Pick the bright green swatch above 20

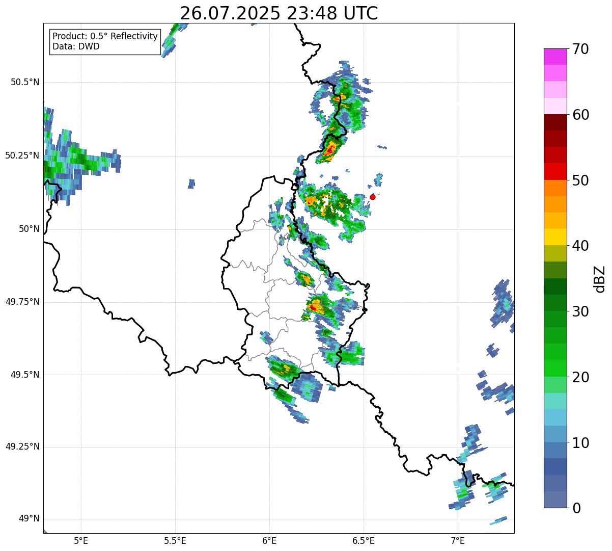pos(555,368)
